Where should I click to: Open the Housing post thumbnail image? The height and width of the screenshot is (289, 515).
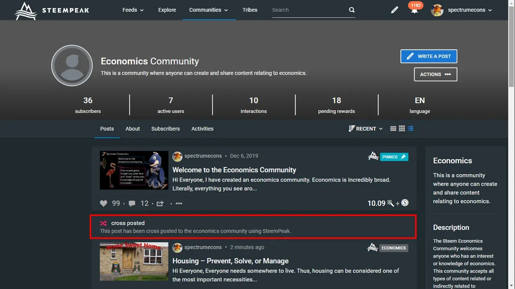[134, 261]
